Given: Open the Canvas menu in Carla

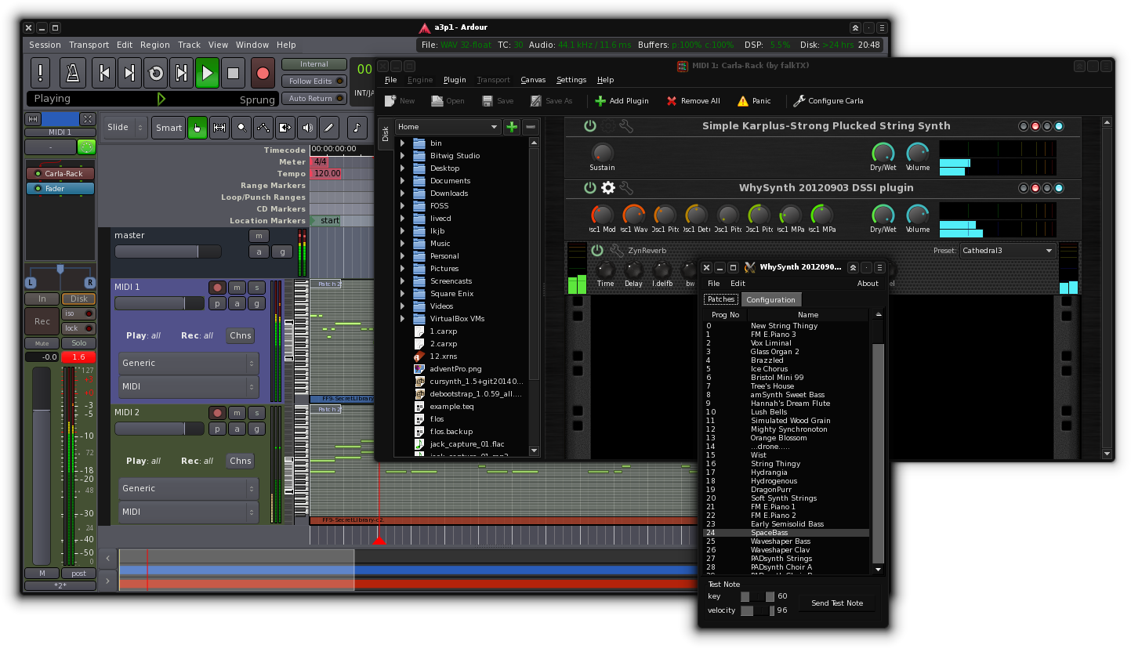Looking at the screenshot, I should point(533,80).
